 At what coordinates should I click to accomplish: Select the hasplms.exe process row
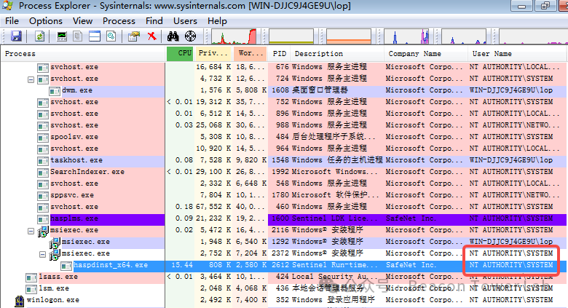pyautogui.click(x=284, y=219)
